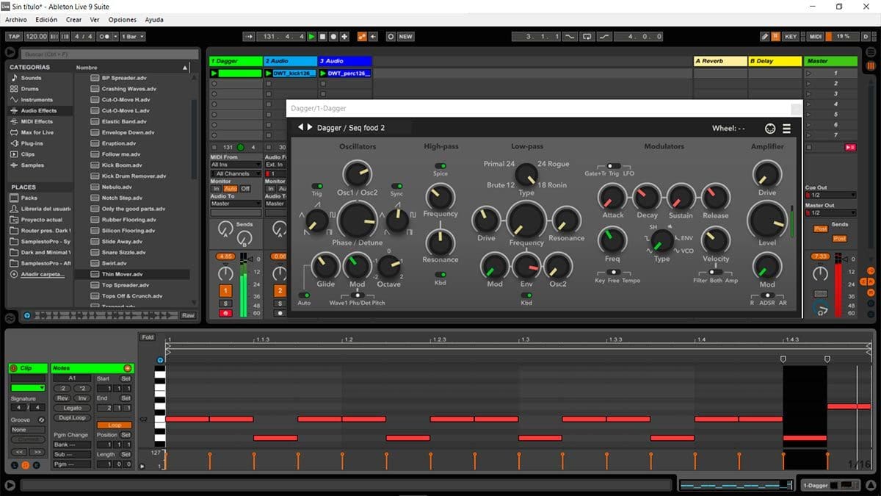
Task: Click the Amplifier Level knob
Action: click(767, 219)
